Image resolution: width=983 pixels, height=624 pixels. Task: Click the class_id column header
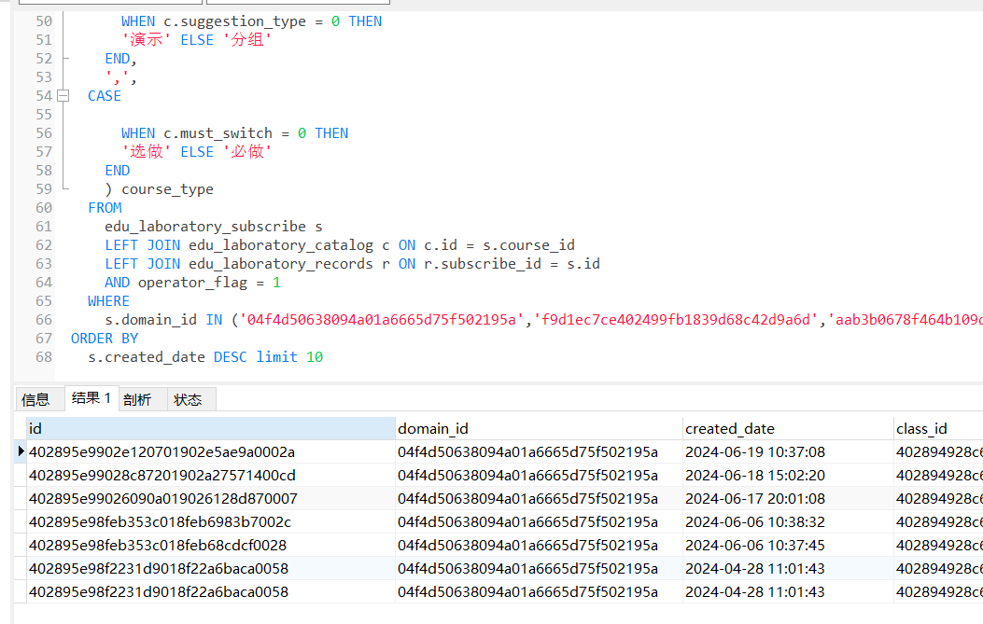tap(938, 428)
